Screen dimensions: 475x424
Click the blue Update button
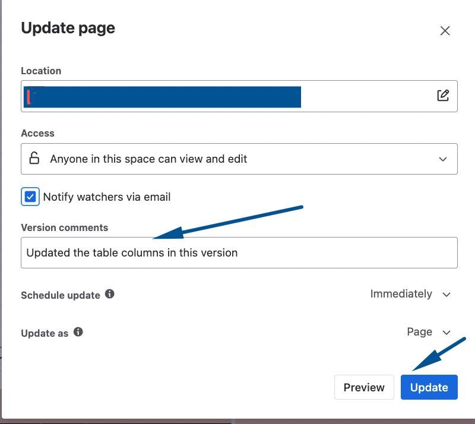(x=429, y=387)
